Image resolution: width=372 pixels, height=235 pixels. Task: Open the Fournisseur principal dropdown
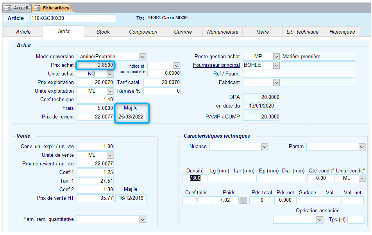coord(277,65)
